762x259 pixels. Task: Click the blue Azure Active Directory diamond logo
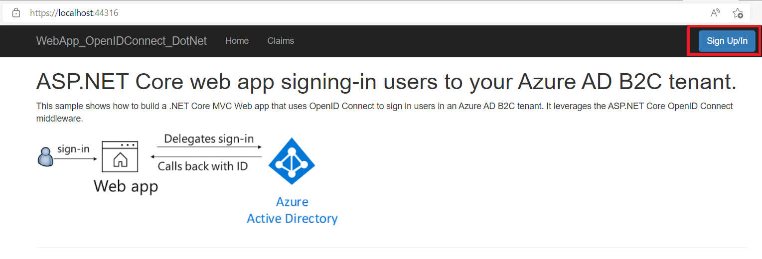pyautogui.click(x=292, y=161)
